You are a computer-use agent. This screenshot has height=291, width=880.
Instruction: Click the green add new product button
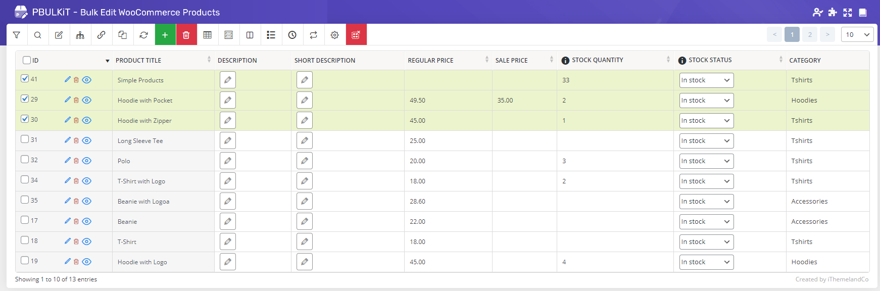click(x=165, y=35)
